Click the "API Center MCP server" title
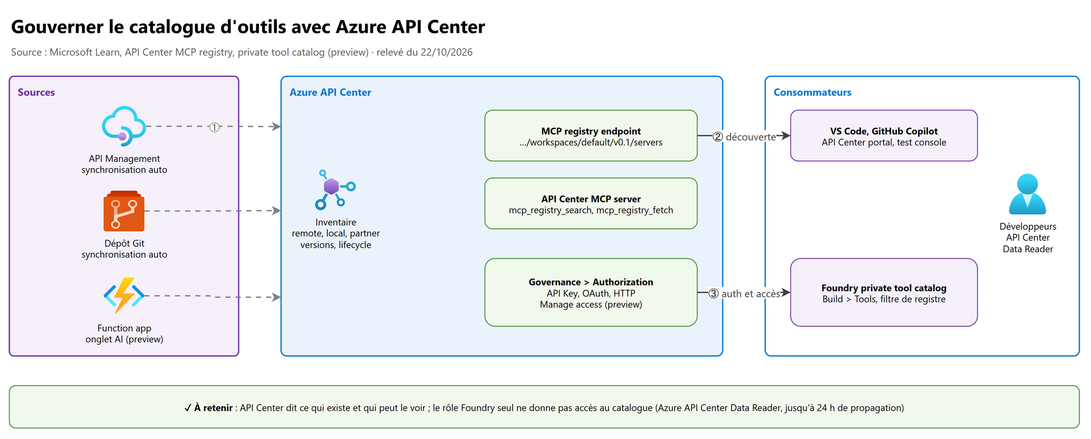1091x439 pixels. (591, 199)
